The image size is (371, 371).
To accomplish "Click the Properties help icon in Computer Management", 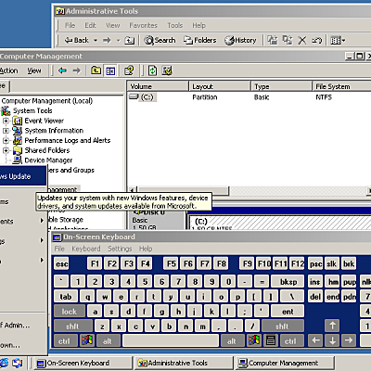I will [129, 70].
